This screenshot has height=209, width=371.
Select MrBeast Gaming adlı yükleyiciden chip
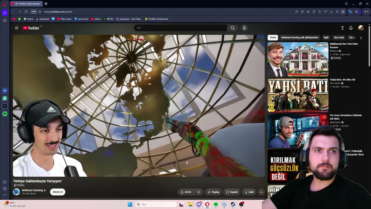(x=300, y=37)
